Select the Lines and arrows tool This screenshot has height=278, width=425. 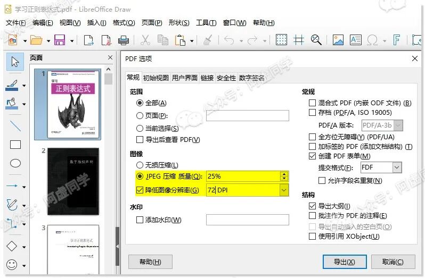[12, 186]
